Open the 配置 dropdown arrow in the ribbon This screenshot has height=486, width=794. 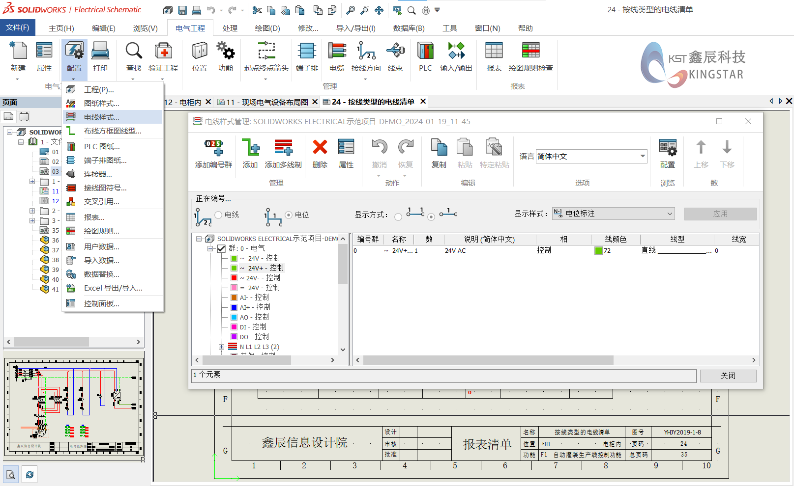click(74, 79)
